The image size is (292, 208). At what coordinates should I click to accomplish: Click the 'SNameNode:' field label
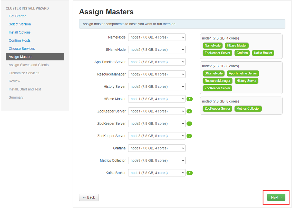(x=116, y=50)
